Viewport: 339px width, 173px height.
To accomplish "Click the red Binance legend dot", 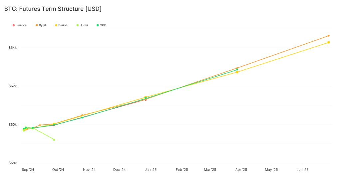I will pos(14,25).
